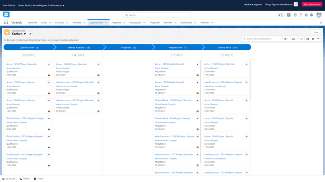Expand the Leads tab dropdown arrow
Screen dimensions: 325x182
50,23
